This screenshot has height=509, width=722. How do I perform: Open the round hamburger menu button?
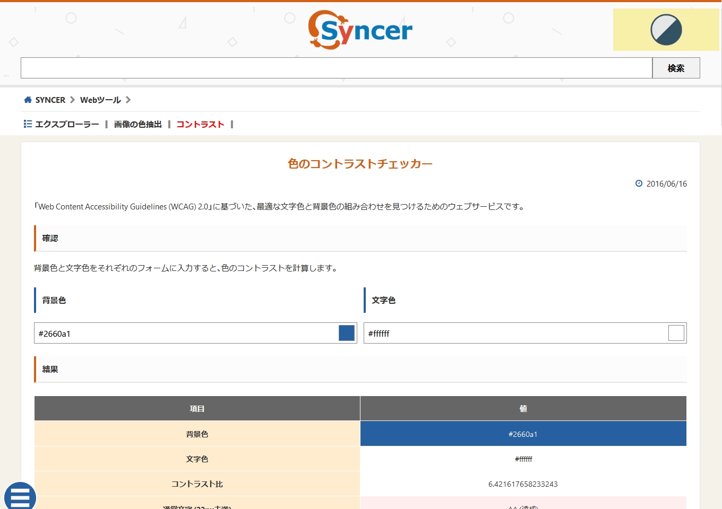(20, 496)
